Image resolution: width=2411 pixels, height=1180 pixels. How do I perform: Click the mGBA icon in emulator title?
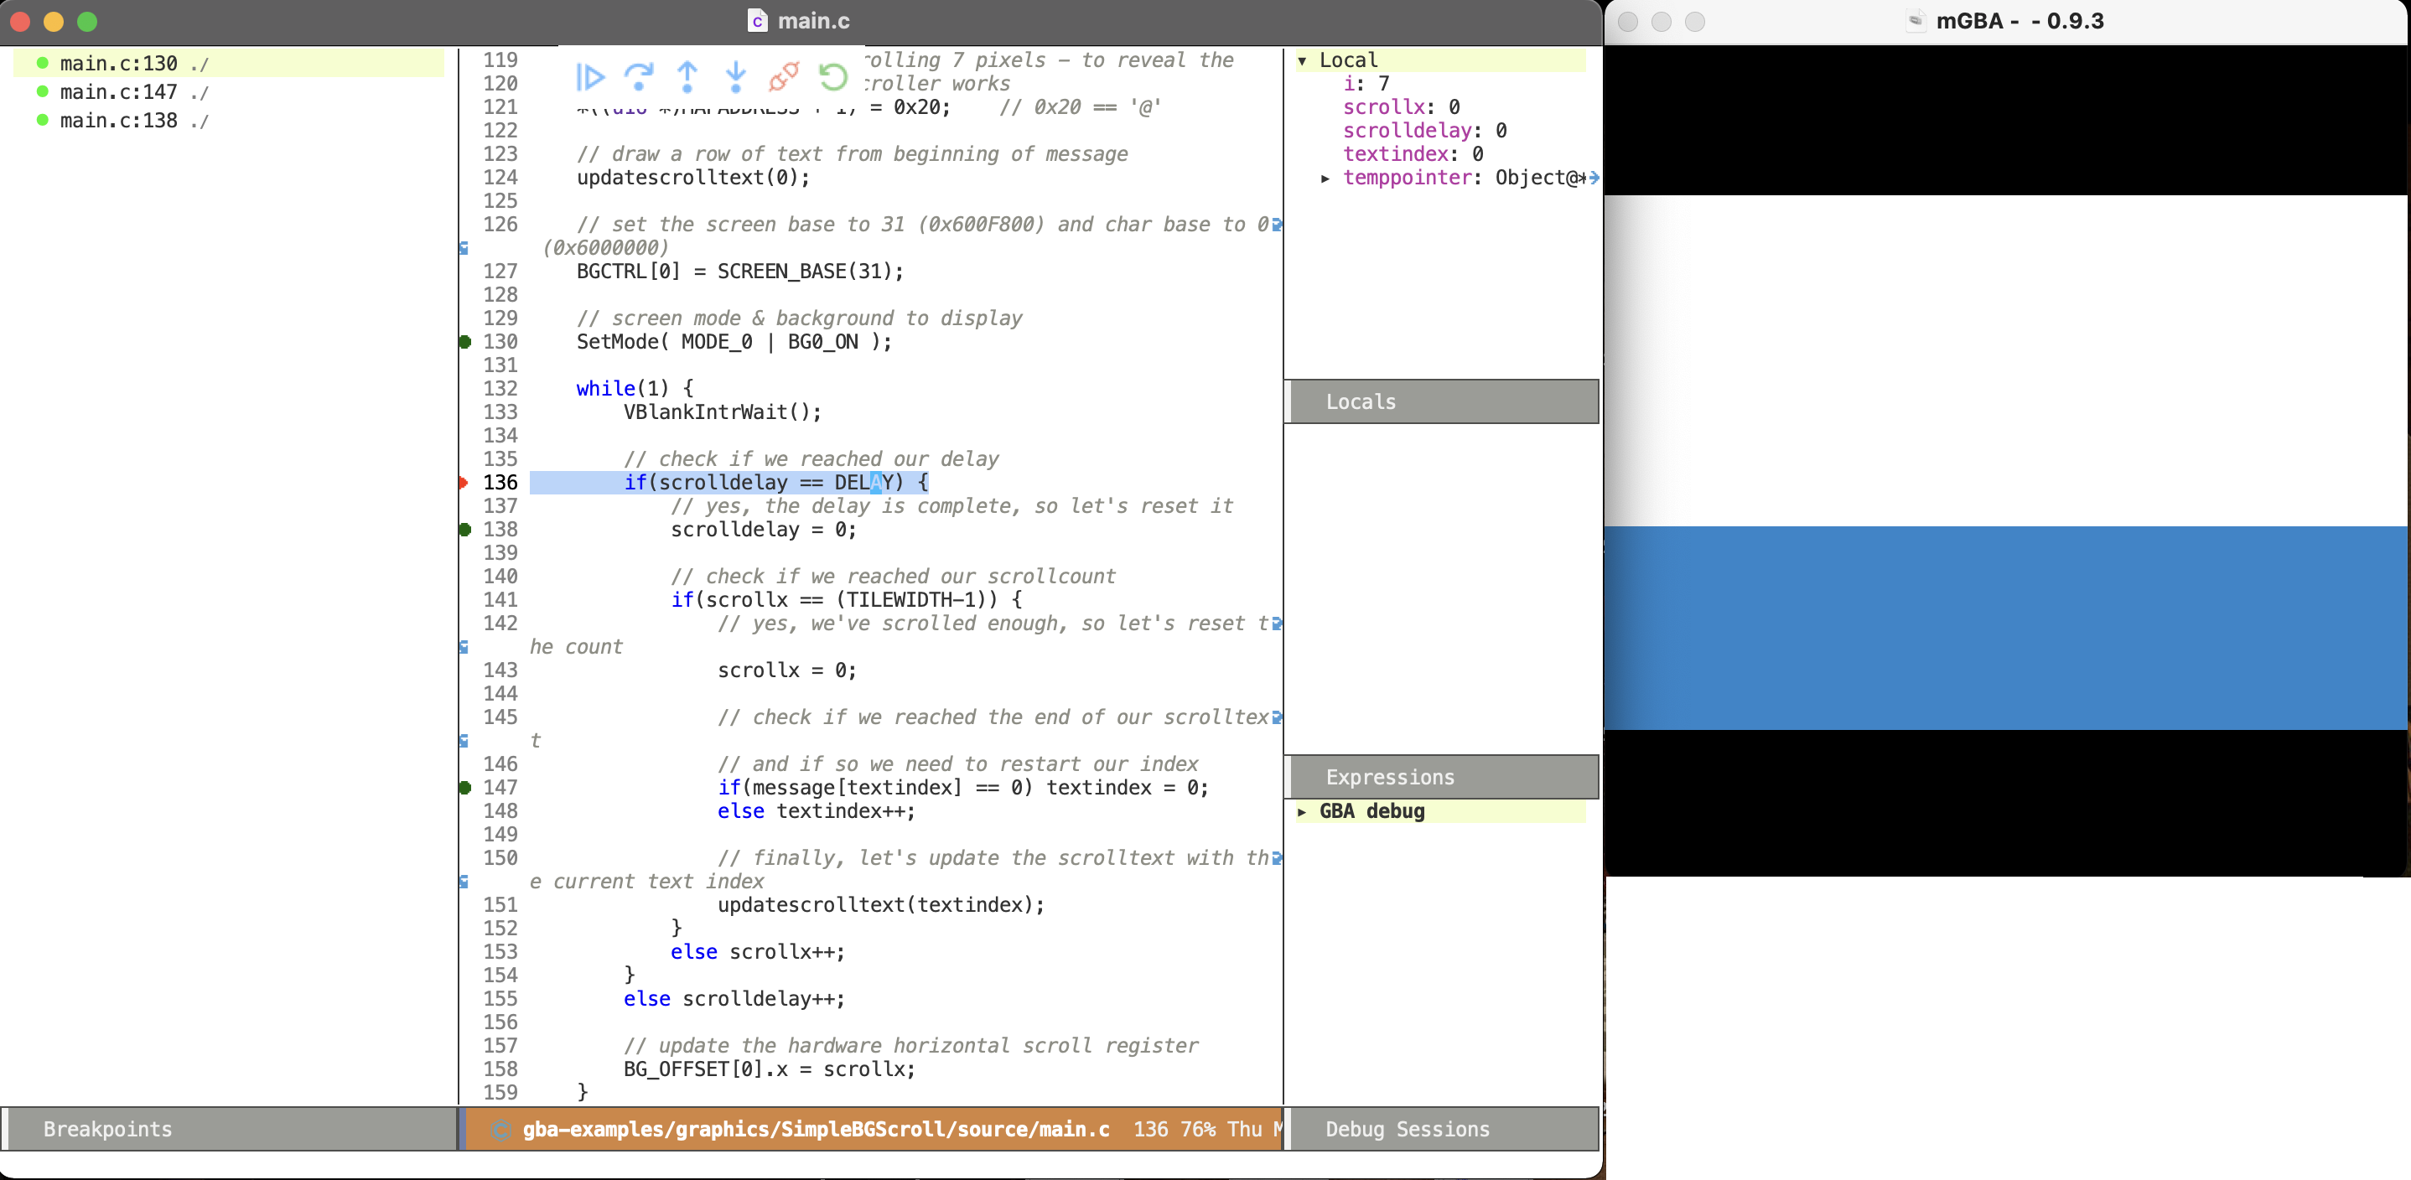[x=1915, y=21]
